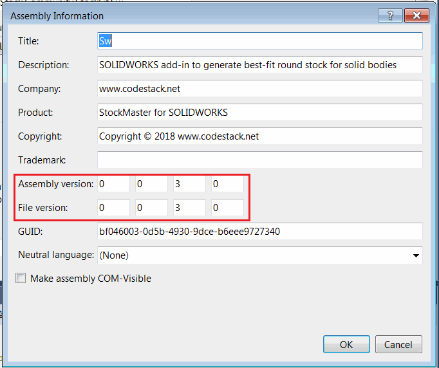Screen dimensions: 439x368
Task: Click the Company field with www.codestack.net
Action: (259, 89)
